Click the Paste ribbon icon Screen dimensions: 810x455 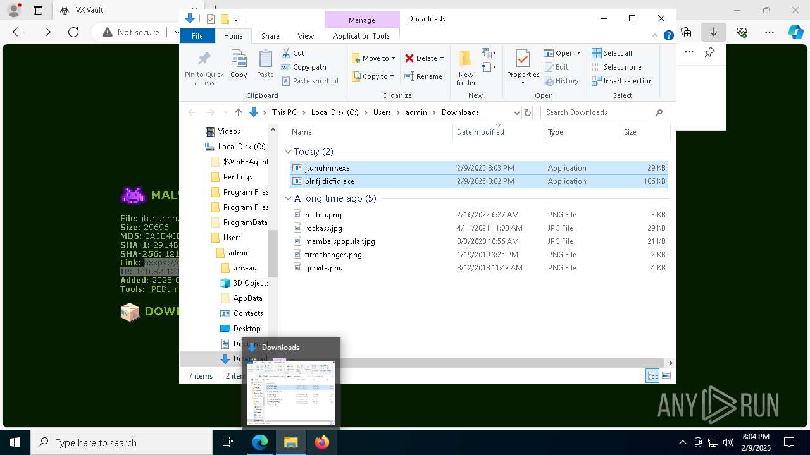[x=265, y=59]
